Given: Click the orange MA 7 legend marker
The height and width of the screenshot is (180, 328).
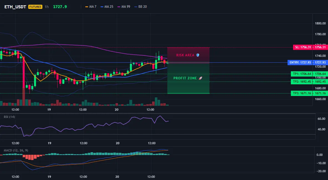Looking at the screenshot, I should (87, 7).
